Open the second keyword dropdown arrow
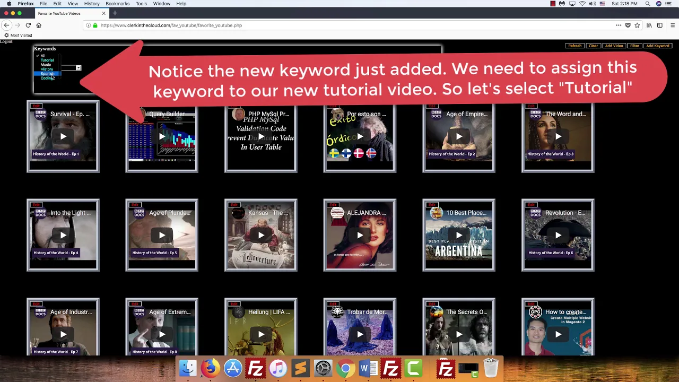The height and width of the screenshot is (382, 679). (78, 68)
